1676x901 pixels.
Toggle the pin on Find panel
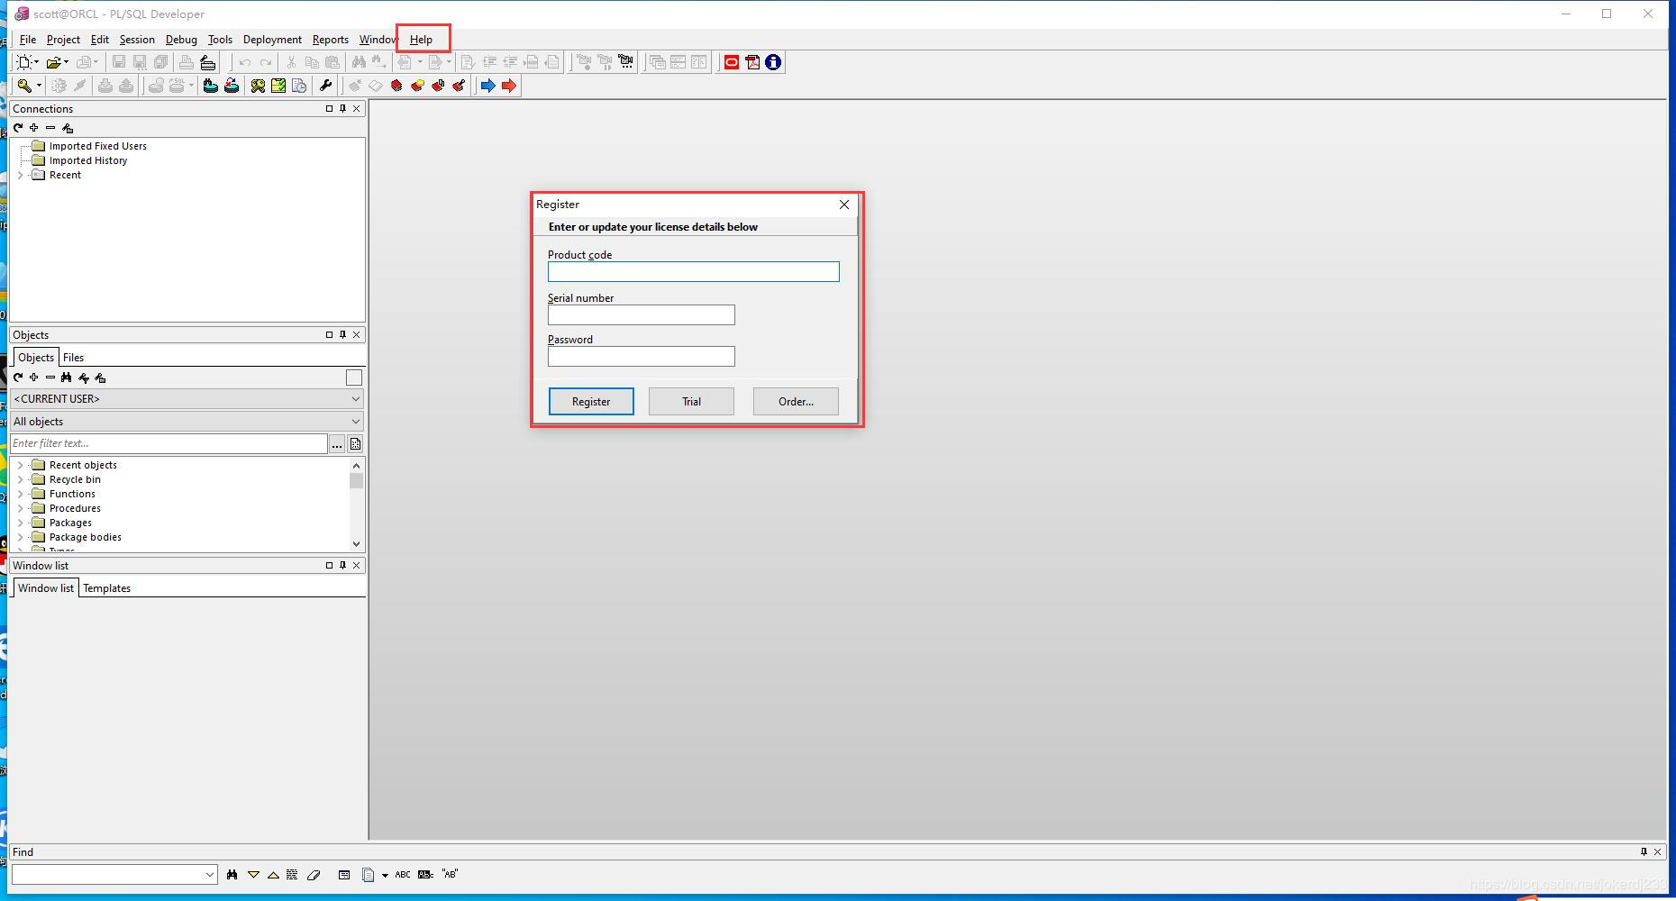click(1644, 851)
